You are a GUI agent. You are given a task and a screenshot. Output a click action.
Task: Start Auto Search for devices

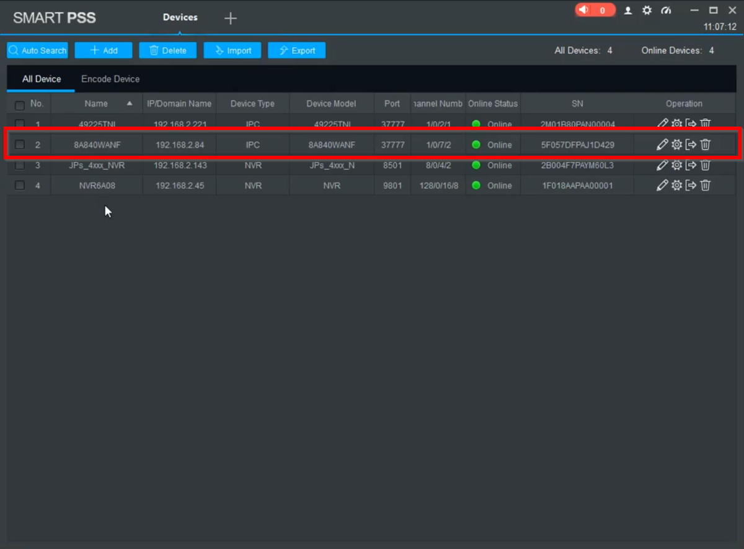[x=37, y=50]
